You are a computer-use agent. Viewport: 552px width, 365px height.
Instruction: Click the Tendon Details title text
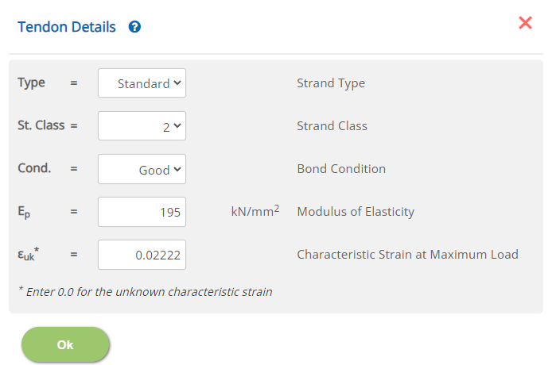click(67, 27)
